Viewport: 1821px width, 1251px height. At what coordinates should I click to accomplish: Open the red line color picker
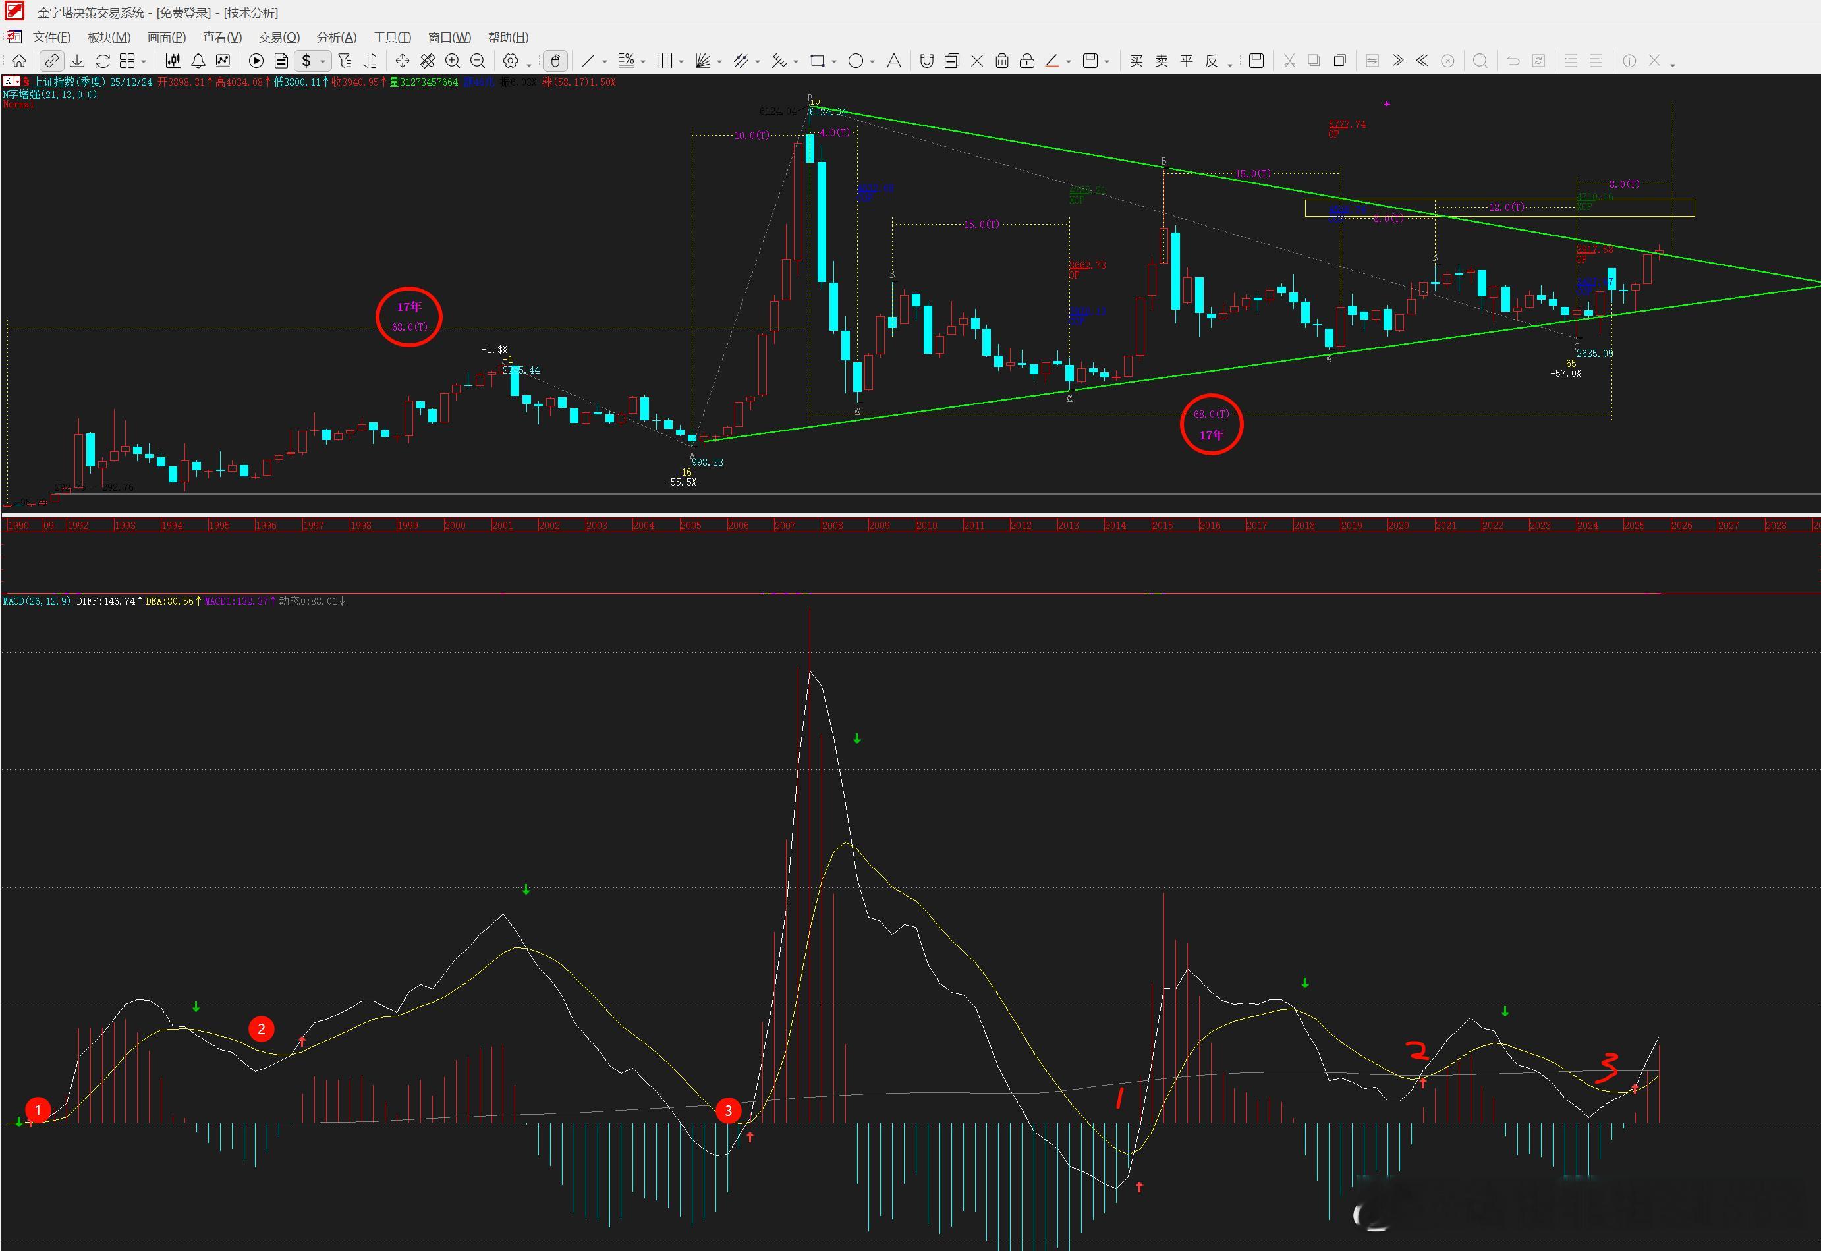pos(1053,61)
